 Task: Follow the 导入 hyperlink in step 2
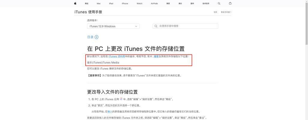click(110, 112)
